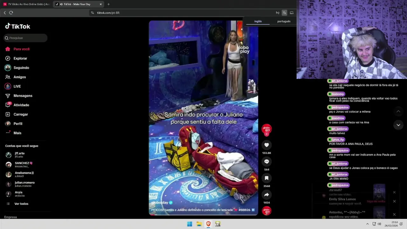Click the #BBB26 hashtag in caption
Image resolution: width=407 pixels, height=229 pixels.
click(244, 210)
